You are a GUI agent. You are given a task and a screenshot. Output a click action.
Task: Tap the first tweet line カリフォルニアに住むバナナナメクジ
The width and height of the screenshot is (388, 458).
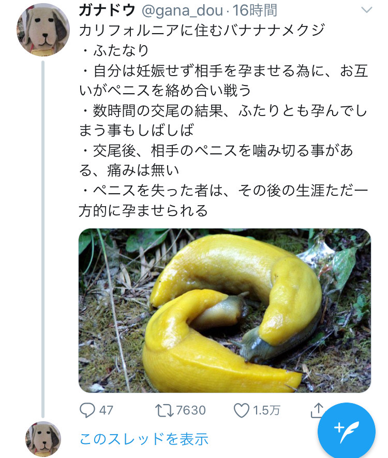[202, 30]
